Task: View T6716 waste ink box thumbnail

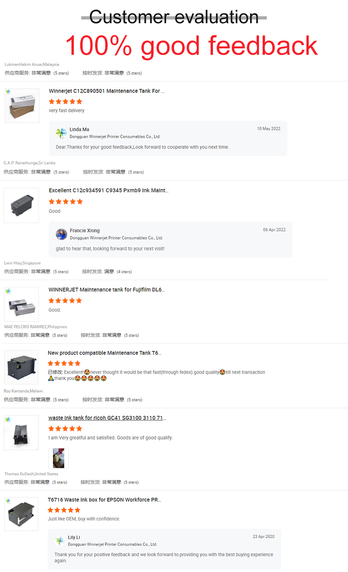Action: pyautogui.click(x=21, y=513)
